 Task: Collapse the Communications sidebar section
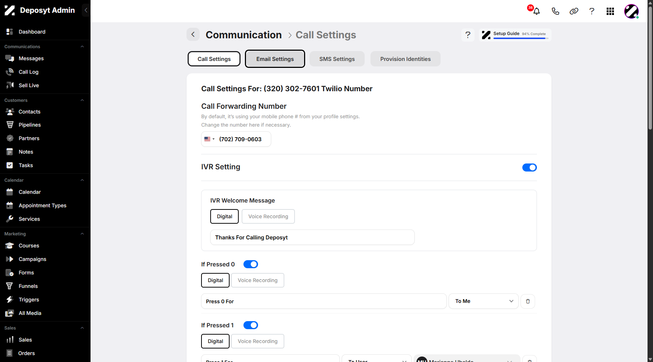coord(82,47)
